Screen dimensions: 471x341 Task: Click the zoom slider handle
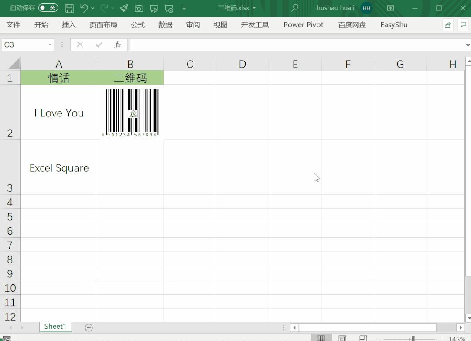[x=413, y=338]
